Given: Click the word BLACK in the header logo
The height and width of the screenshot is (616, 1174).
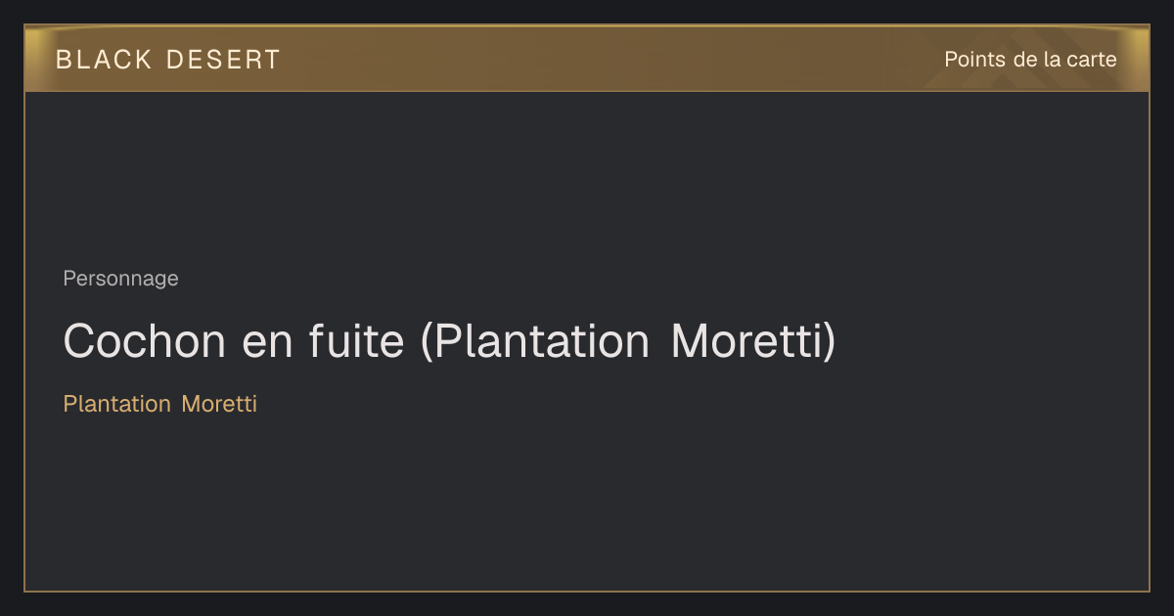Looking at the screenshot, I should 104,60.
